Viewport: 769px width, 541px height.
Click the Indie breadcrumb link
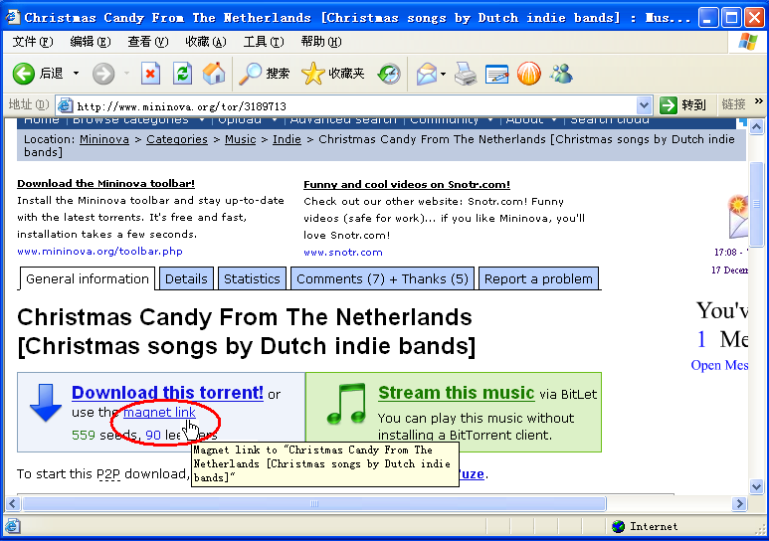tap(287, 139)
